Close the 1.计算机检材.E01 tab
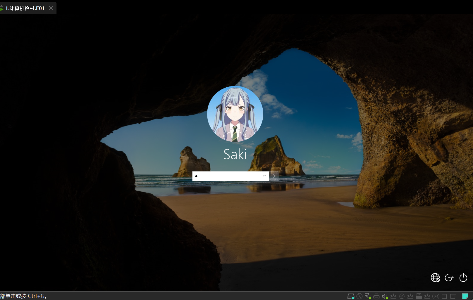The height and width of the screenshot is (300, 473). click(x=51, y=8)
